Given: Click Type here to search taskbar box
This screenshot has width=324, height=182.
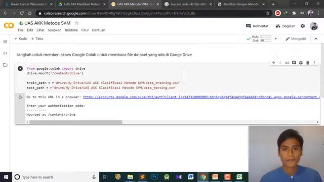Looking at the screenshot, I should (56, 177).
